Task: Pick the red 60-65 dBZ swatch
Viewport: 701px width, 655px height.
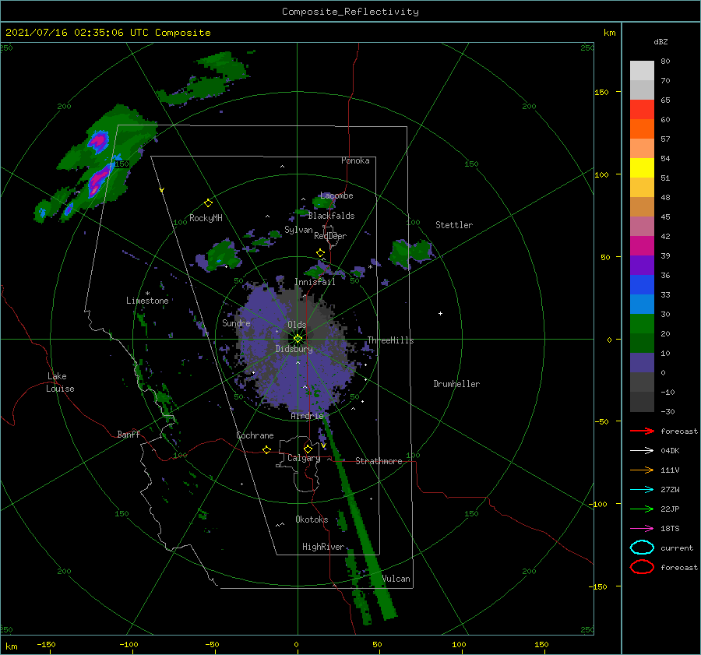Action: point(642,110)
